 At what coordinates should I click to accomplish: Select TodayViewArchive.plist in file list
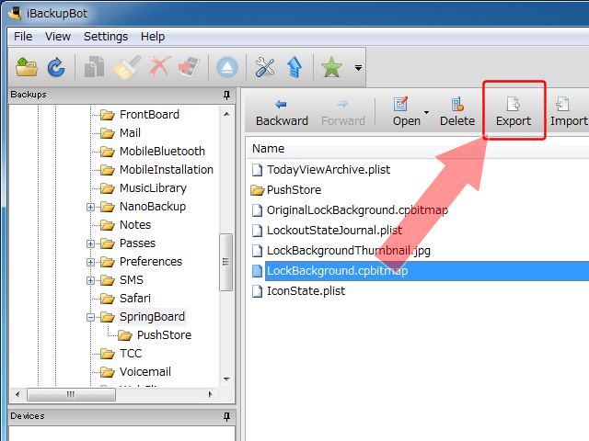click(x=329, y=170)
